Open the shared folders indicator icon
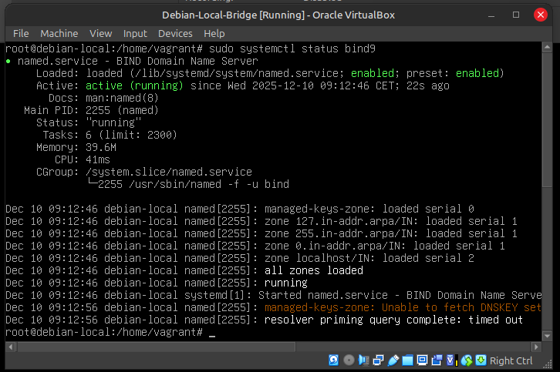 click(407, 360)
